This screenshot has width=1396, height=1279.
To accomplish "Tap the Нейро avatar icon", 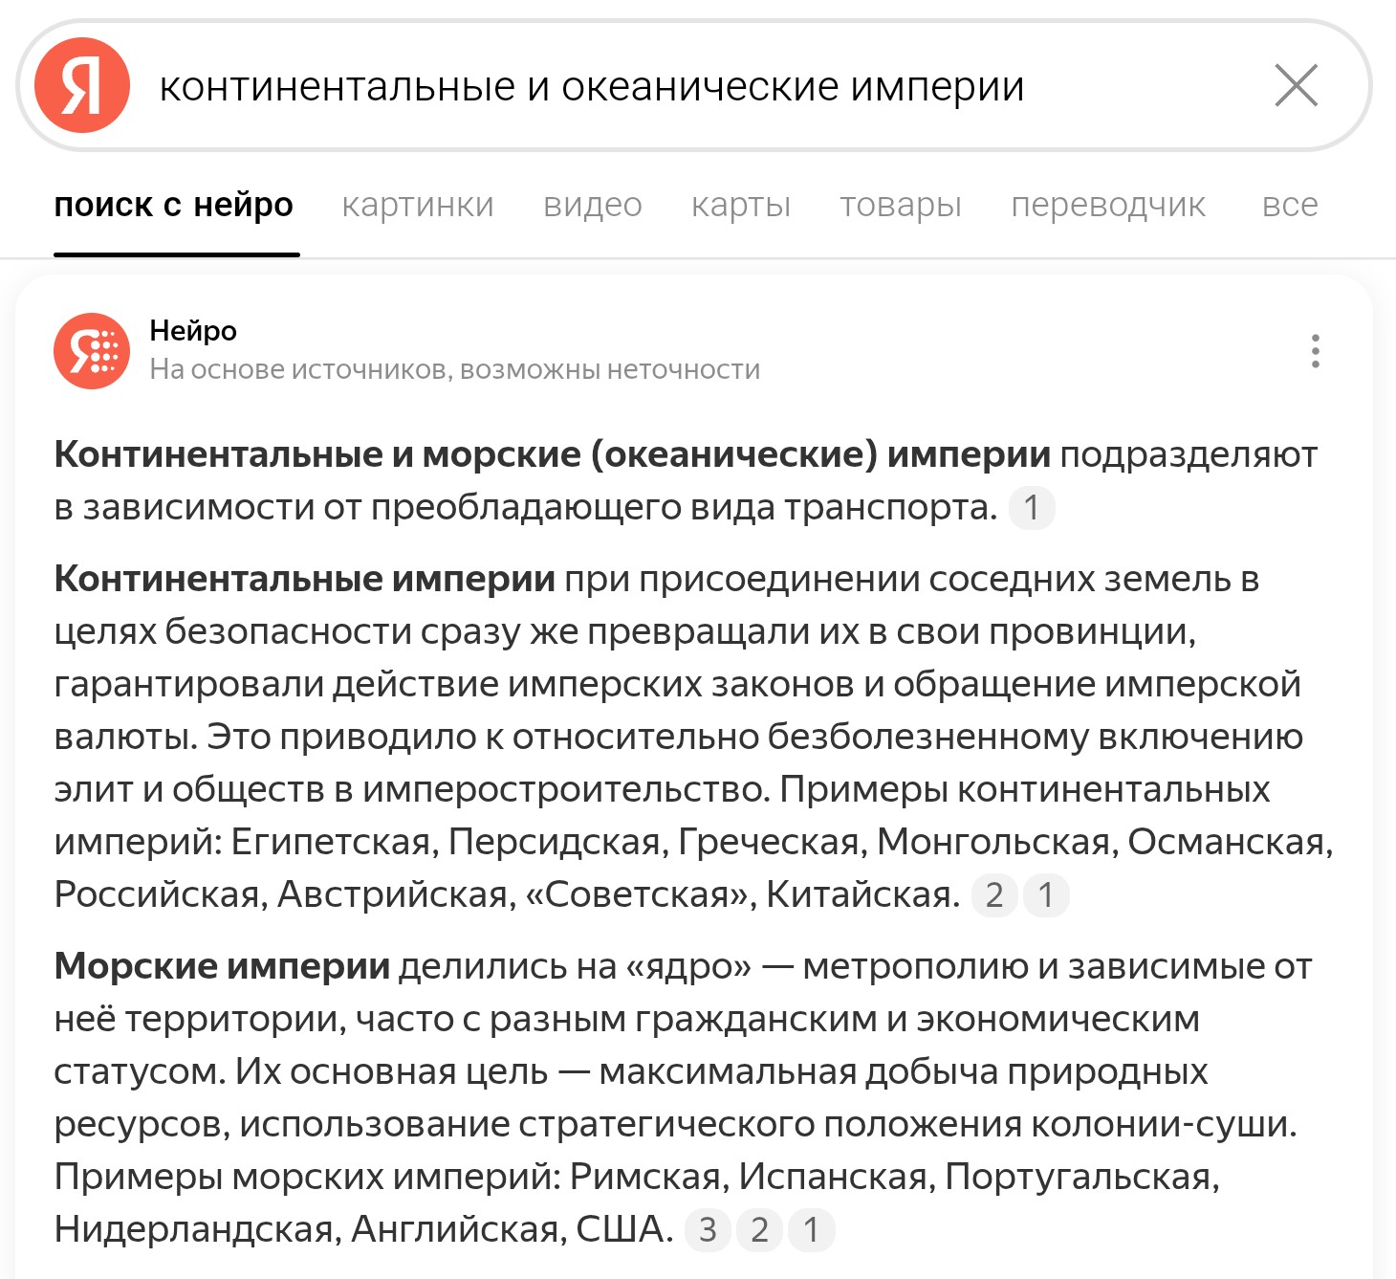I will [x=92, y=351].
